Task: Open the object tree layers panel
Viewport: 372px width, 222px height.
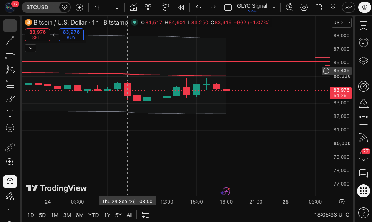Action: point(364,61)
